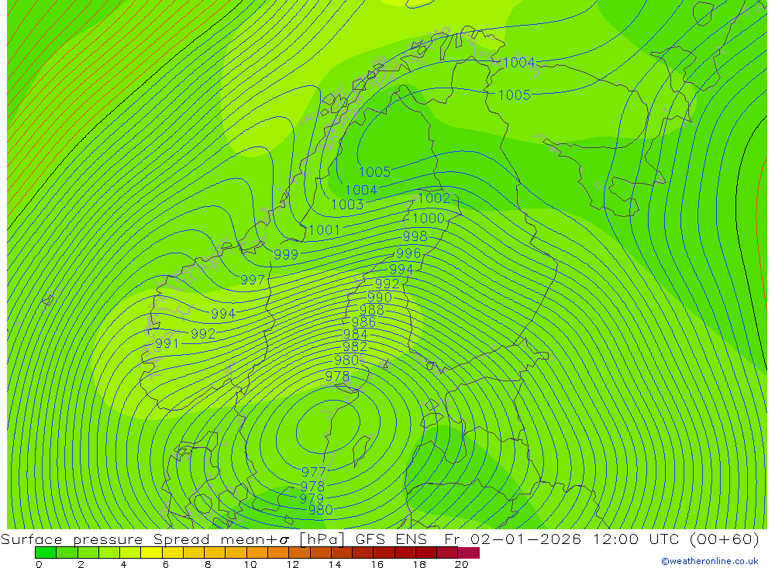The width and height of the screenshot is (775, 568).
Task: Click the '(00+60)' forecast offset text
Action: [725, 539]
